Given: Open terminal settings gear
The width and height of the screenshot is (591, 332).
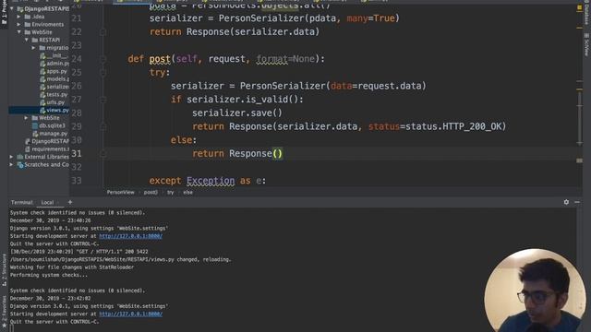Looking at the screenshot, I should coord(566,202).
